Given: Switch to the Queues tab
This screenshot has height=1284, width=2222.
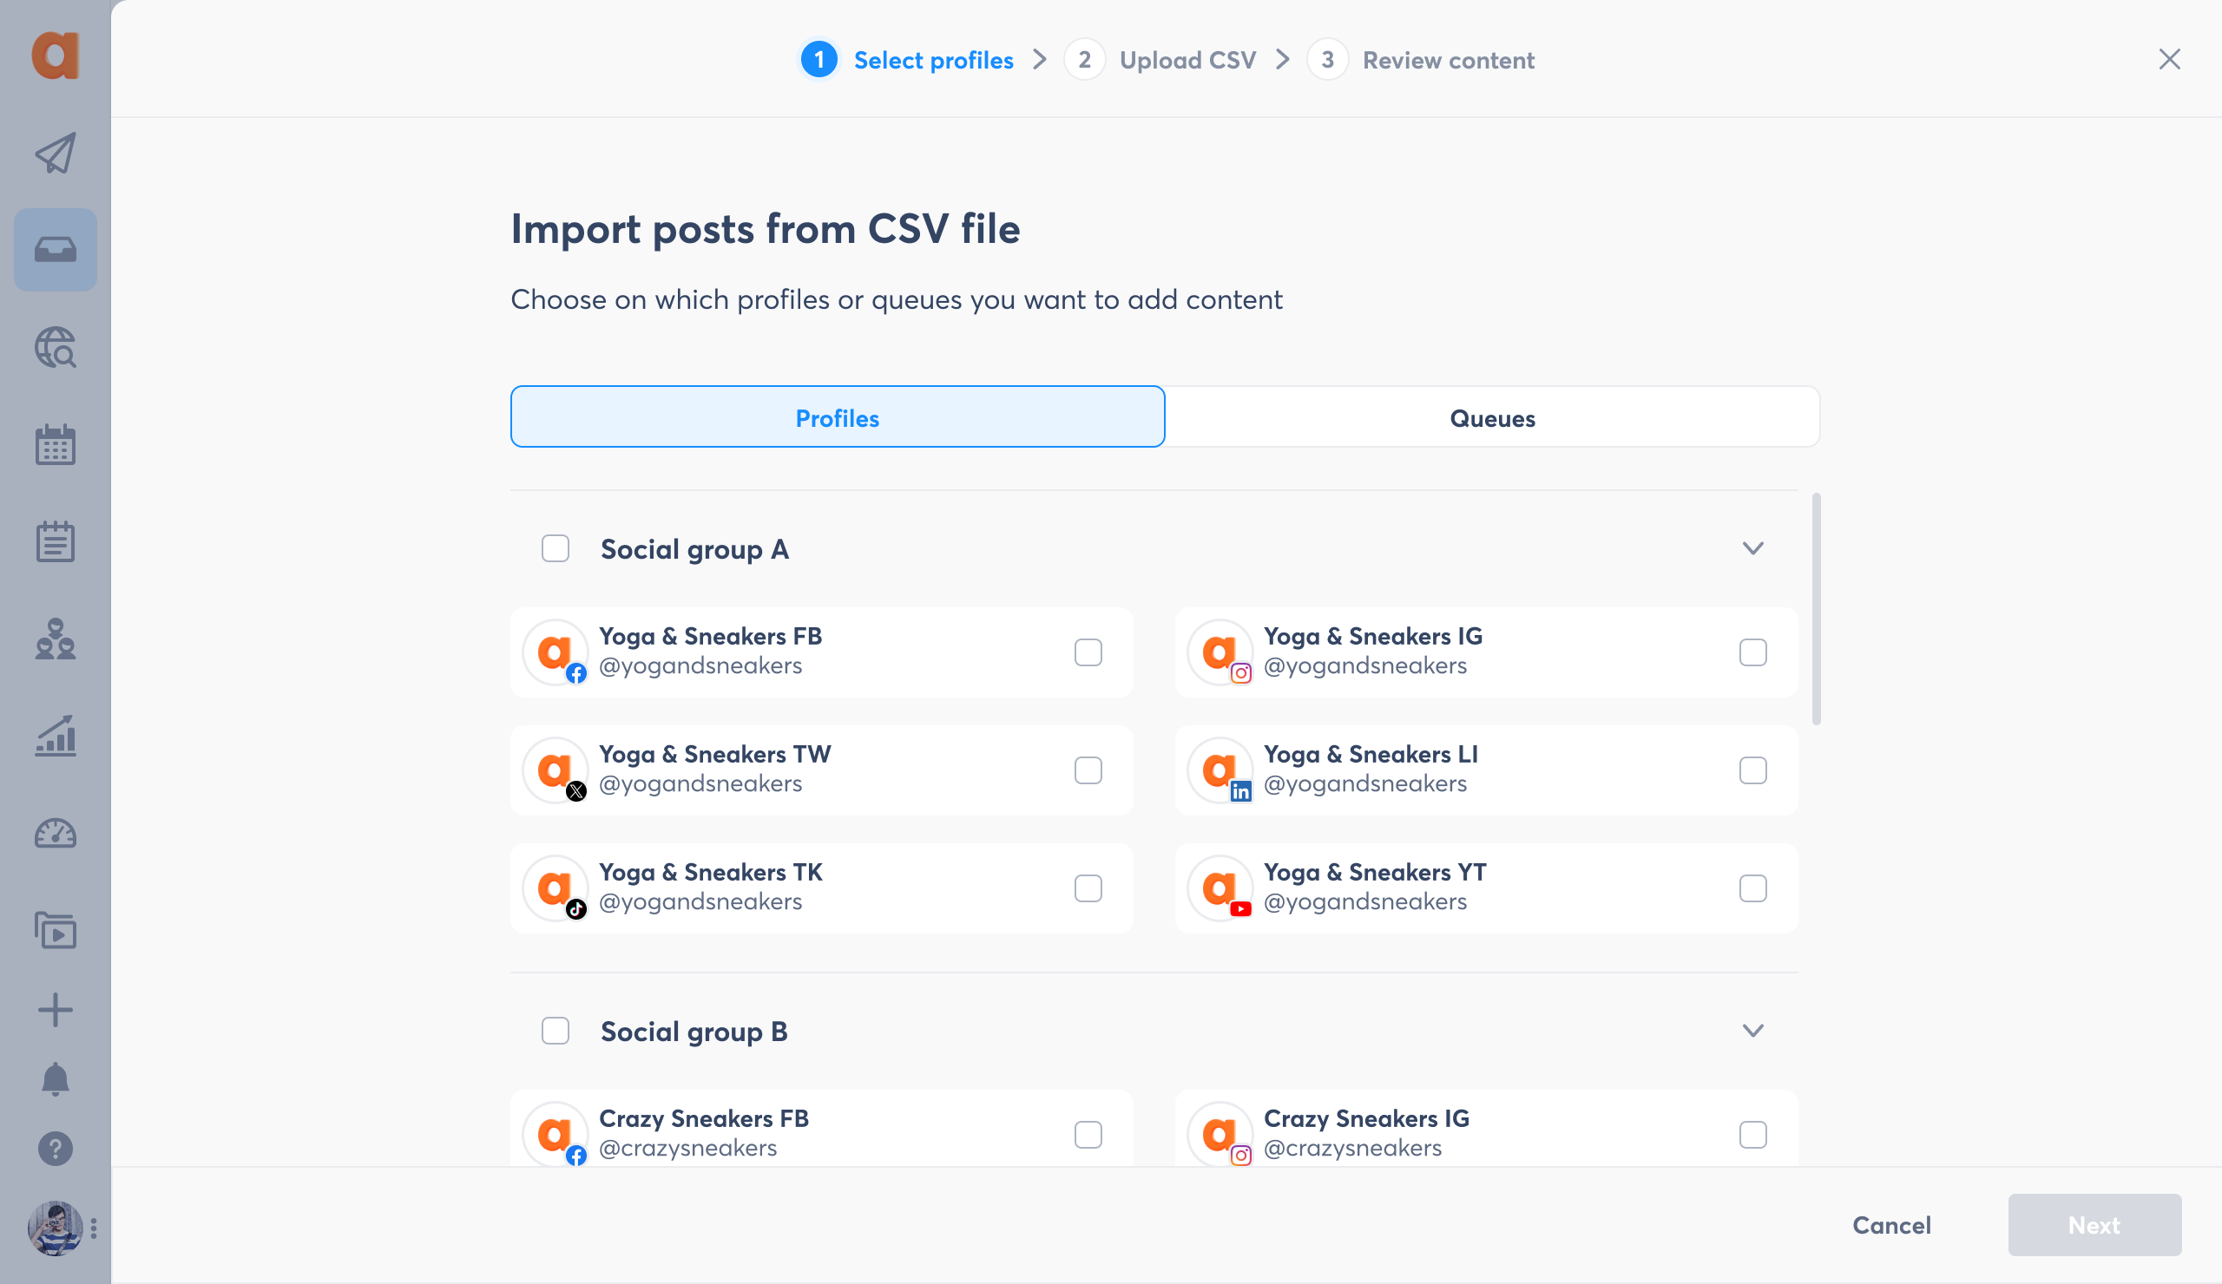Looking at the screenshot, I should 1492,417.
